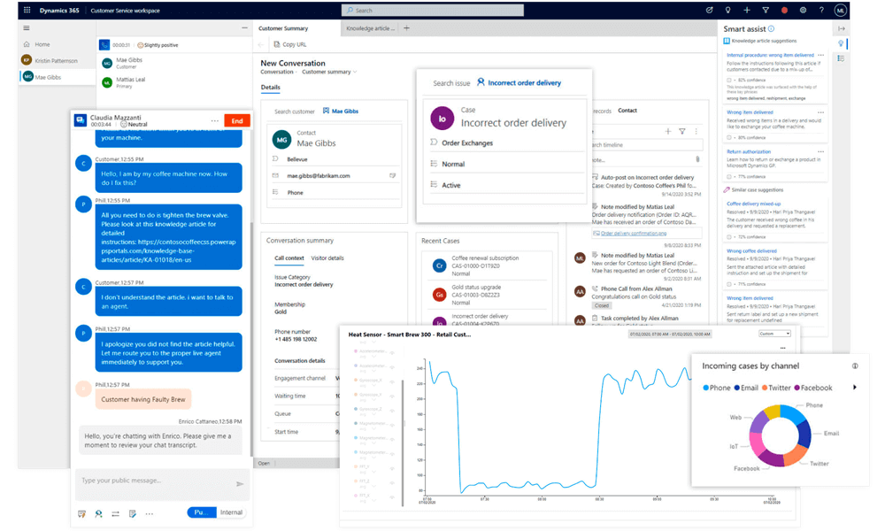End the chat with End button
The height and width of the screenshot is (531, 885).
pos(237,120)
